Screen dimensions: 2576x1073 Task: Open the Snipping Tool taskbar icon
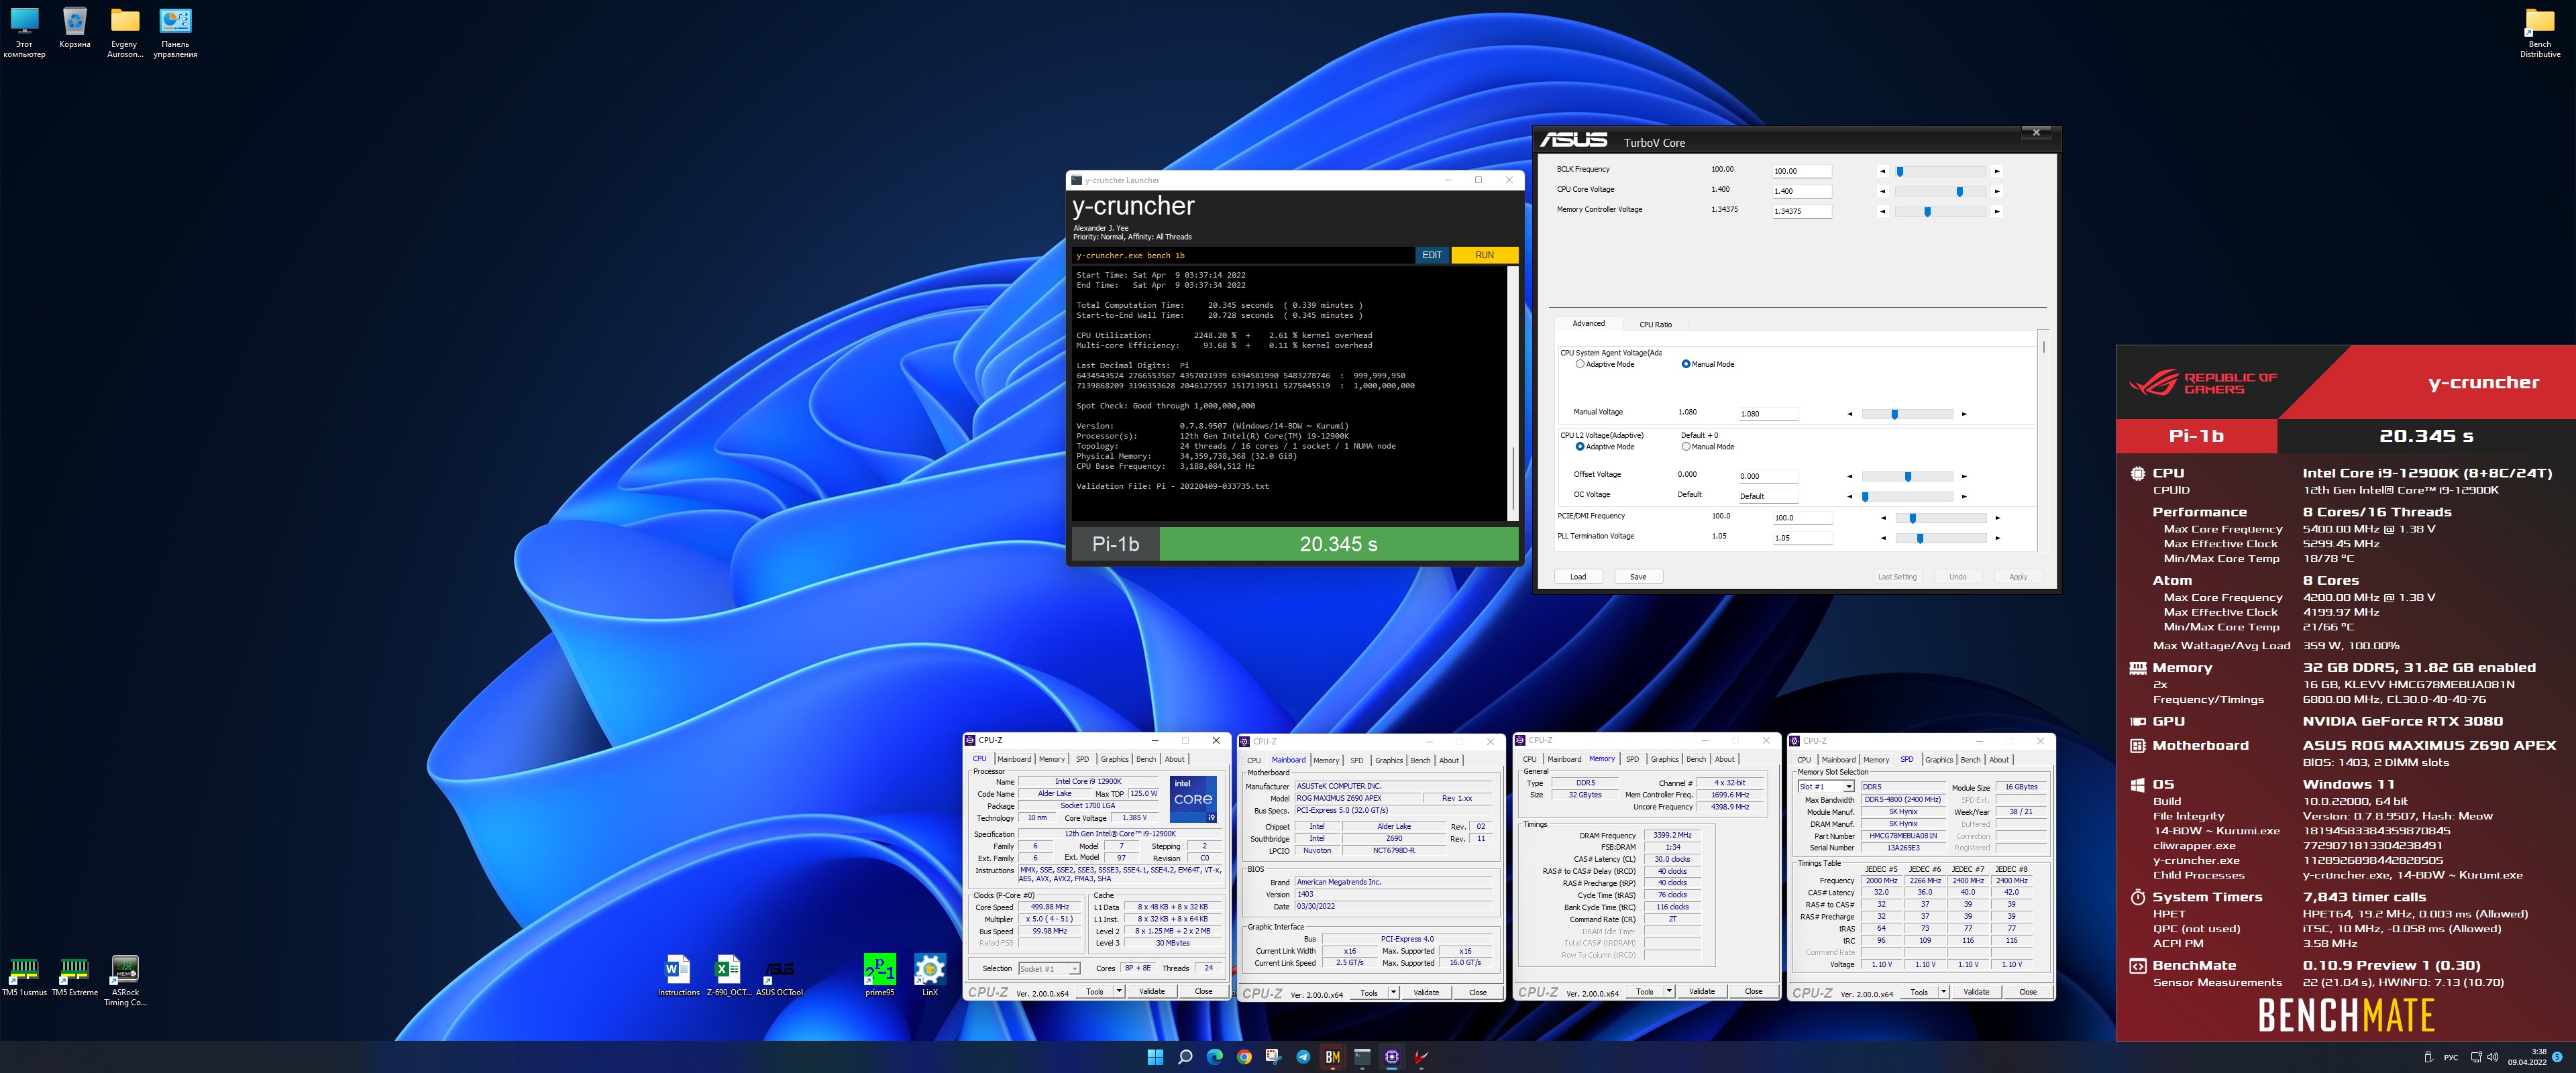[x=1273, y=1057]
